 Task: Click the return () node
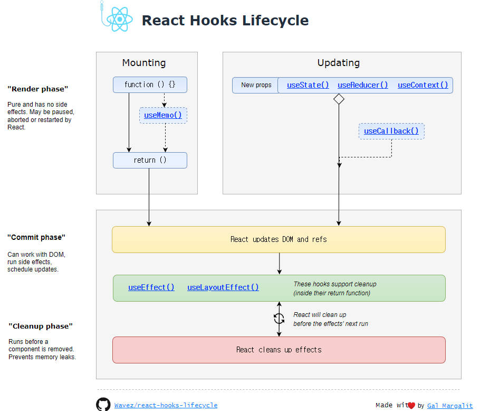(150, 160)
